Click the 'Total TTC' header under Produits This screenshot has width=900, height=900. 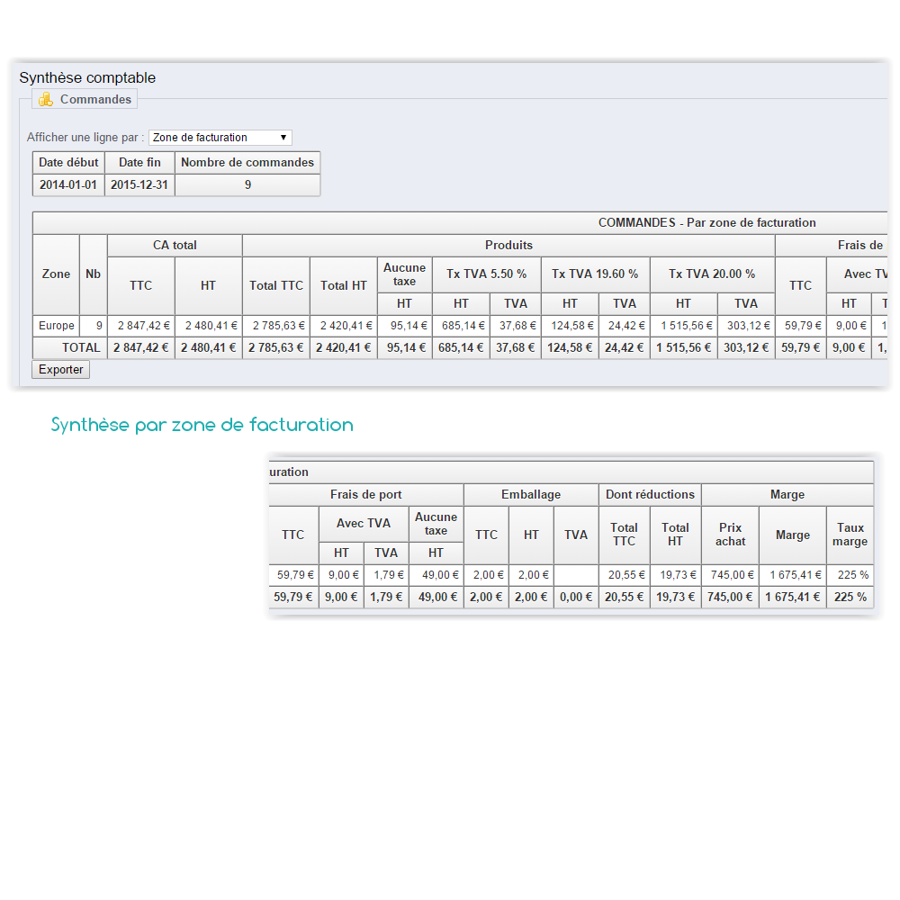[276, 285]
